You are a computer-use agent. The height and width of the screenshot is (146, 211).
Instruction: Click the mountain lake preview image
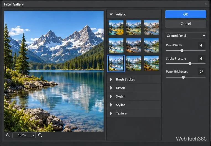(x=54, y=71)
